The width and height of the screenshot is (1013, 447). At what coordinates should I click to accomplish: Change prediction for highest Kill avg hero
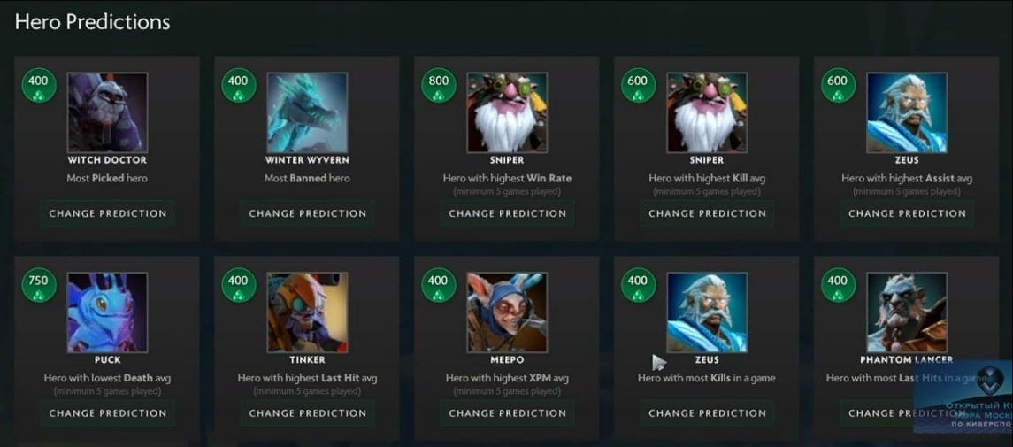coord(708,213)
